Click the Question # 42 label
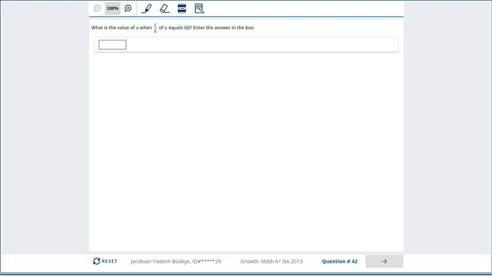The image size is (492, 276). [339, 261]
